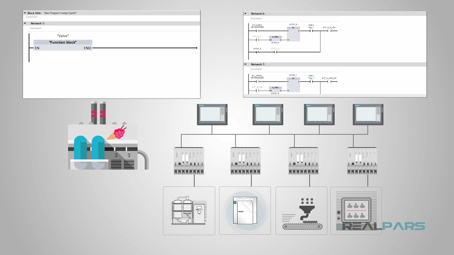Click the P_TRIG block in Network 6
This screenshot has height=255, width=454.
tap(275, 39)
